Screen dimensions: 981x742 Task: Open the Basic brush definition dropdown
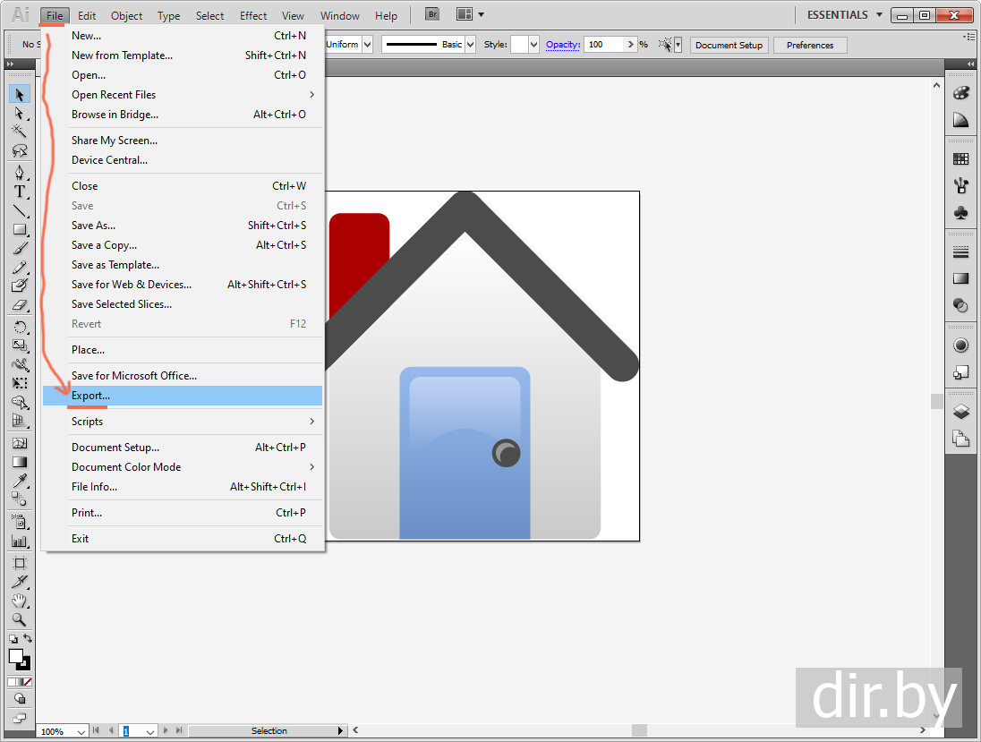[471, 45]
